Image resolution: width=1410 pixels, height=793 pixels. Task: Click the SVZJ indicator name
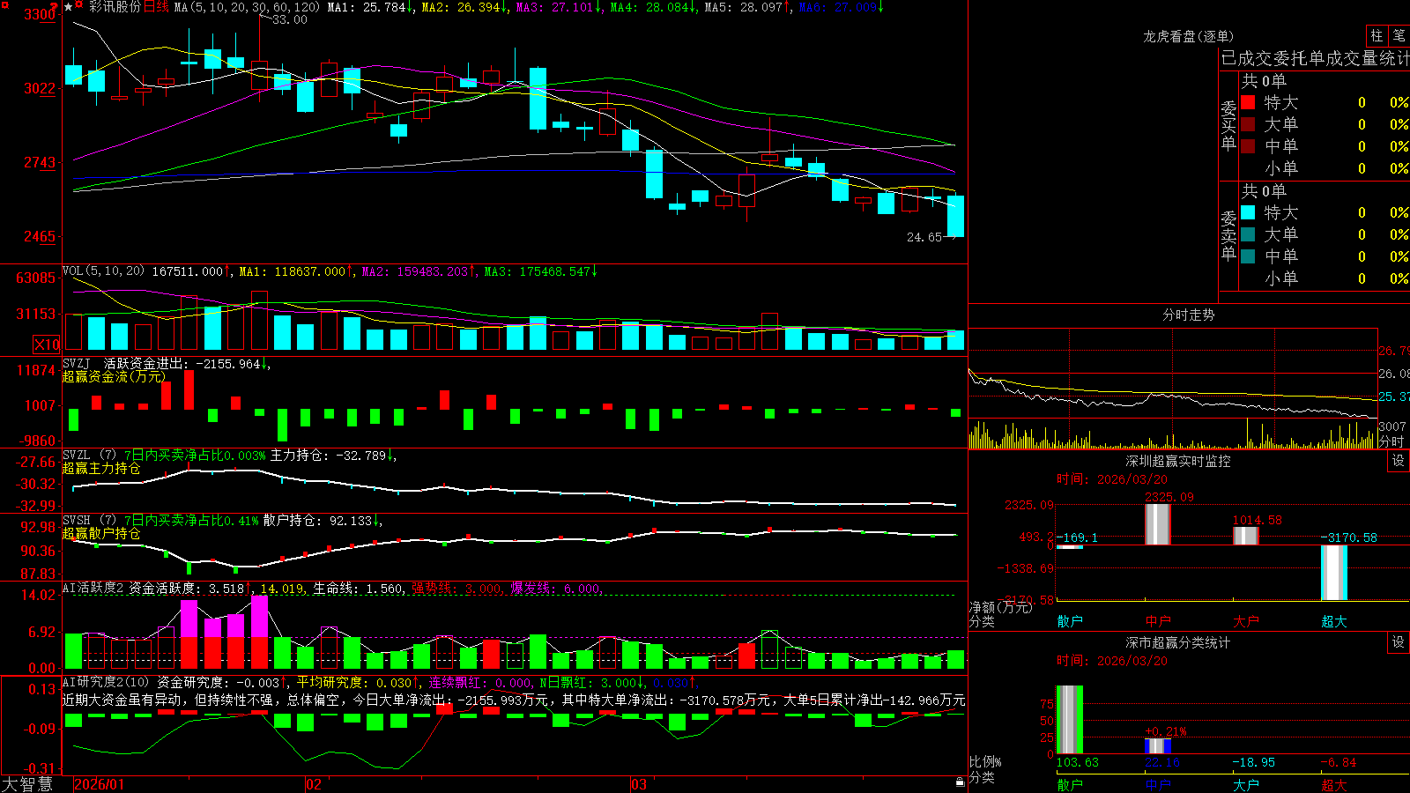76,363
